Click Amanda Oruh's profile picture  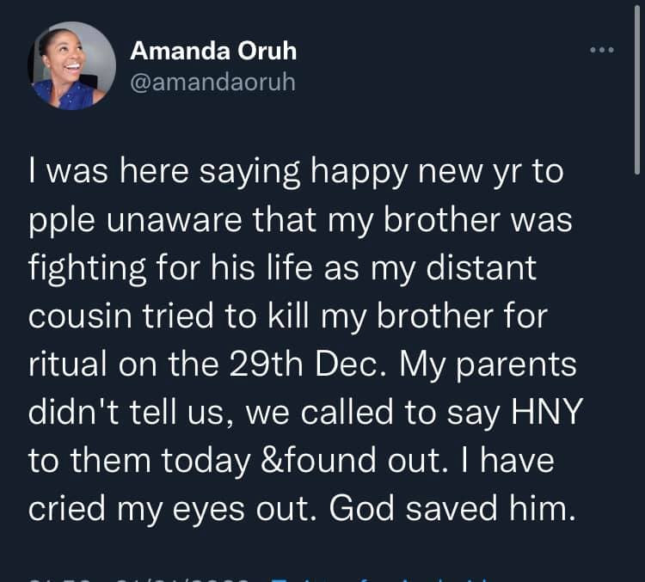click(72, 66)
